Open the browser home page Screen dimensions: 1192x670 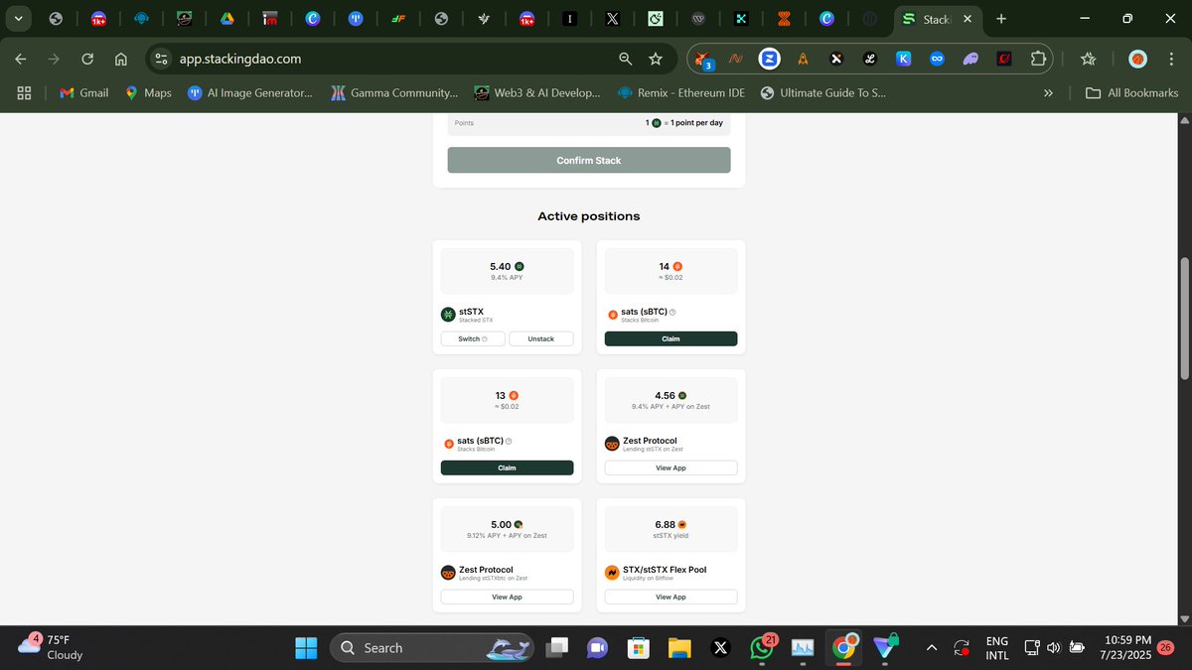[120, 59]
